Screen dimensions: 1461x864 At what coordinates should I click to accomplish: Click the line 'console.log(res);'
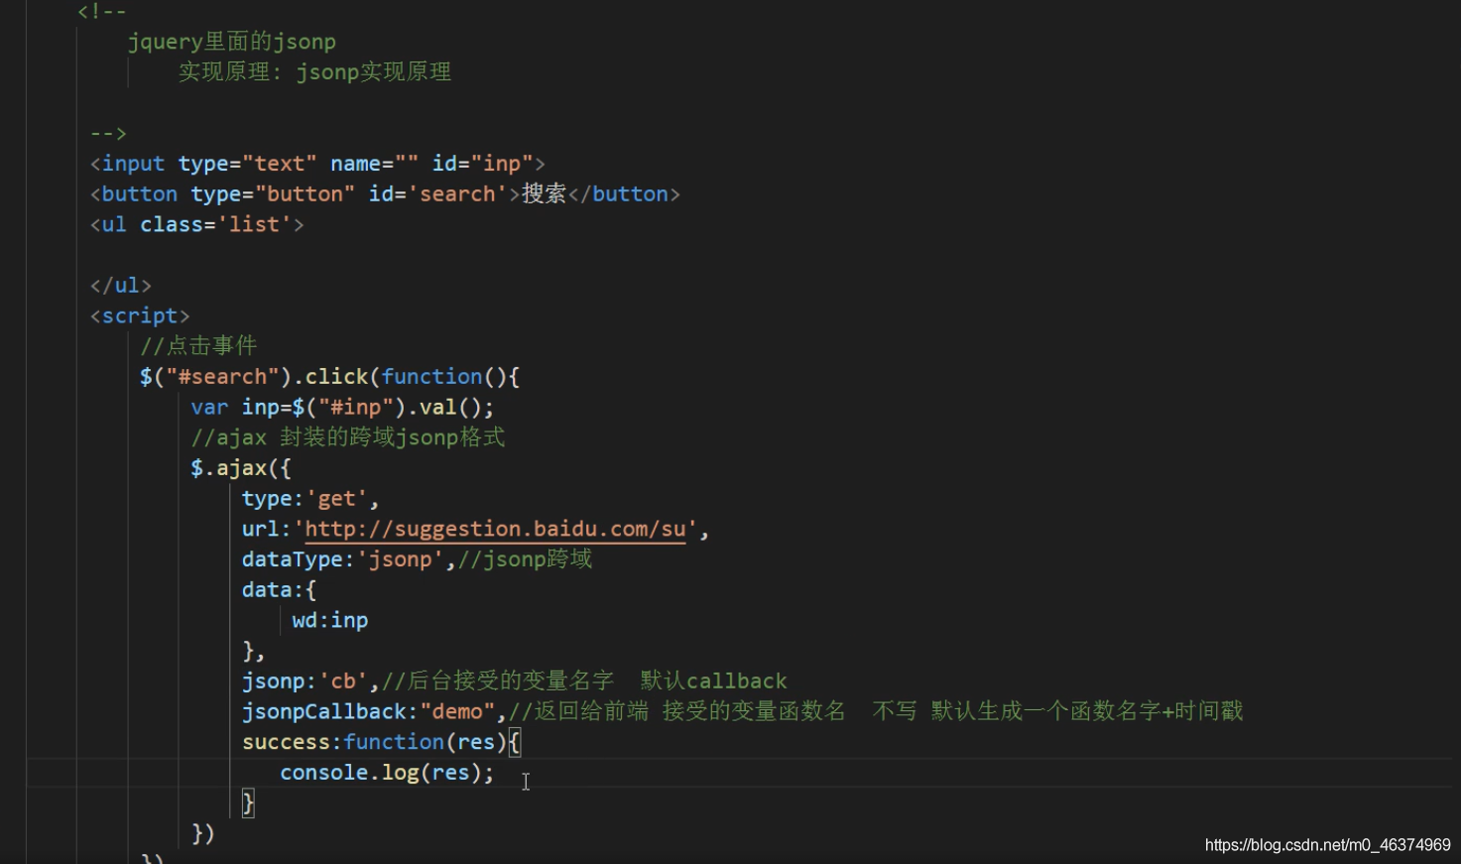pos(387,772)
